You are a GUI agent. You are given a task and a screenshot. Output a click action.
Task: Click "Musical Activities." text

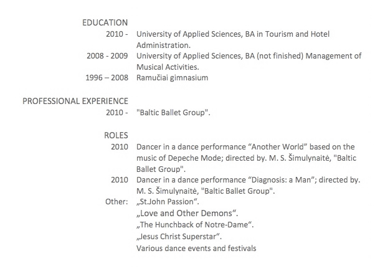(168, 67)
